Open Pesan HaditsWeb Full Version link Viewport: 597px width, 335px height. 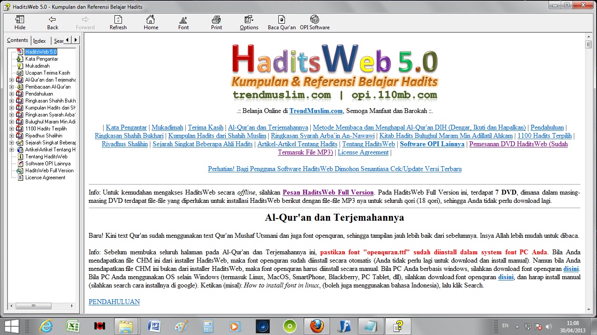click(328, 192)
